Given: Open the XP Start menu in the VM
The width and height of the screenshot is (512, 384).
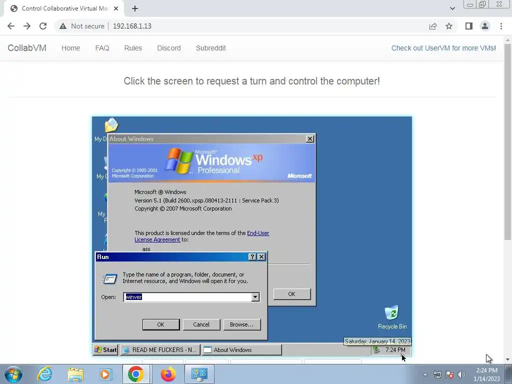Looking at the screenshot, I should click(105, 349).
